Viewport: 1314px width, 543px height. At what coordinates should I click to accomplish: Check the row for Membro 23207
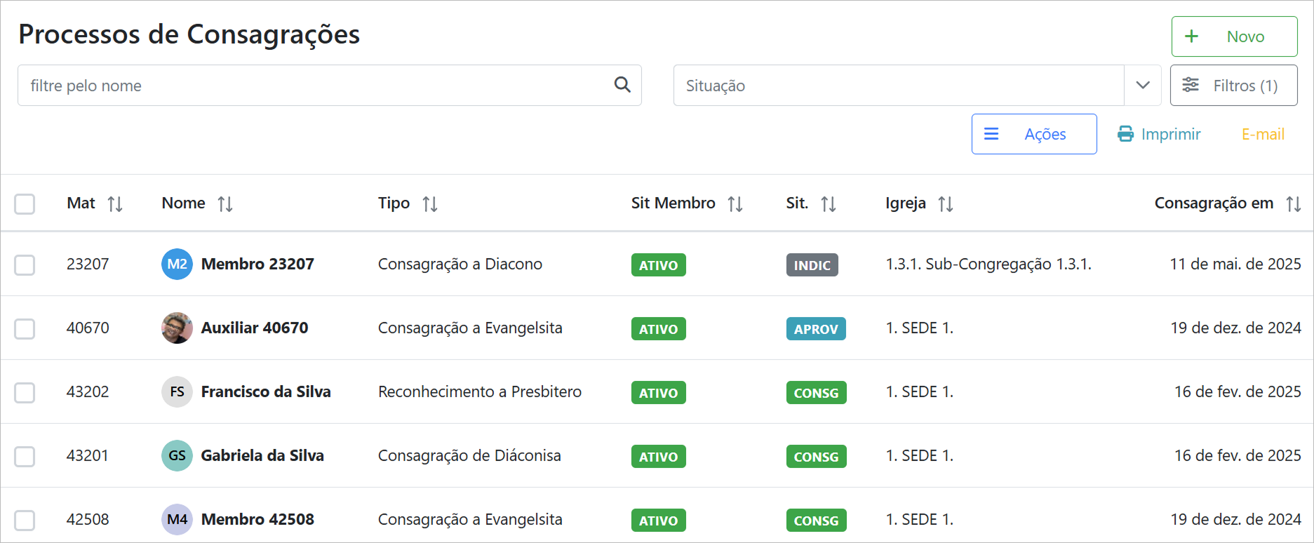[x=25, y=265]
